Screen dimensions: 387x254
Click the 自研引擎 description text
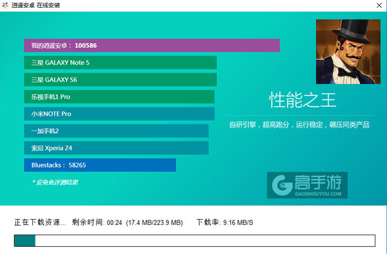[299, 125]
